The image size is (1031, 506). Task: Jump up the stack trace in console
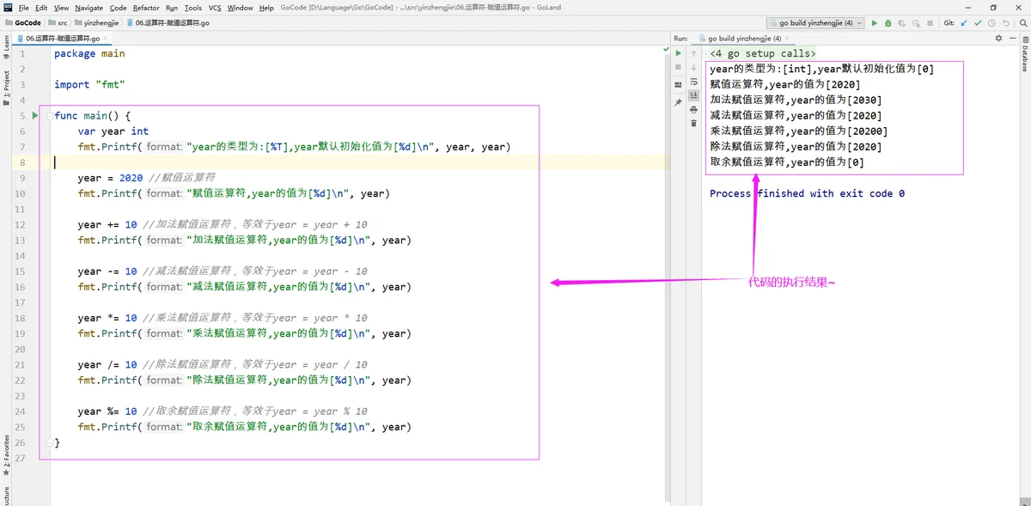pyautogui.click(x=694, y=53)
